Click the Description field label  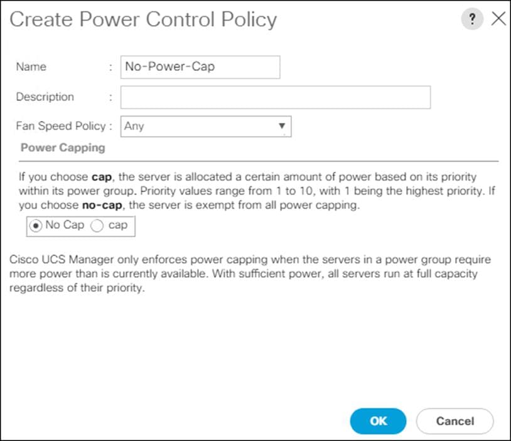click(45, 97)
